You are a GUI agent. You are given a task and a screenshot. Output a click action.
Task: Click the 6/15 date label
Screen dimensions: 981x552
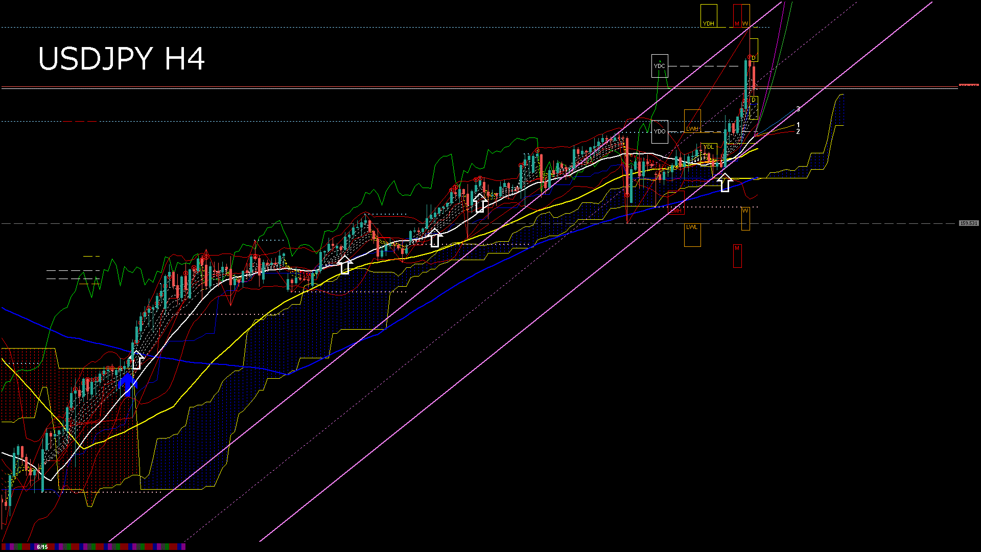click(42, 547)
